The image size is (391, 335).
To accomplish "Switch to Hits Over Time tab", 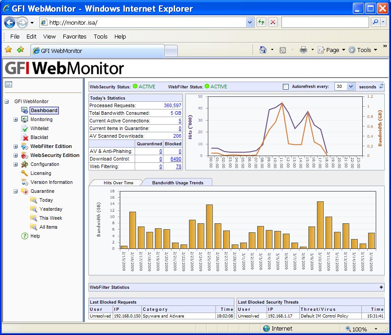I will 119,183.
